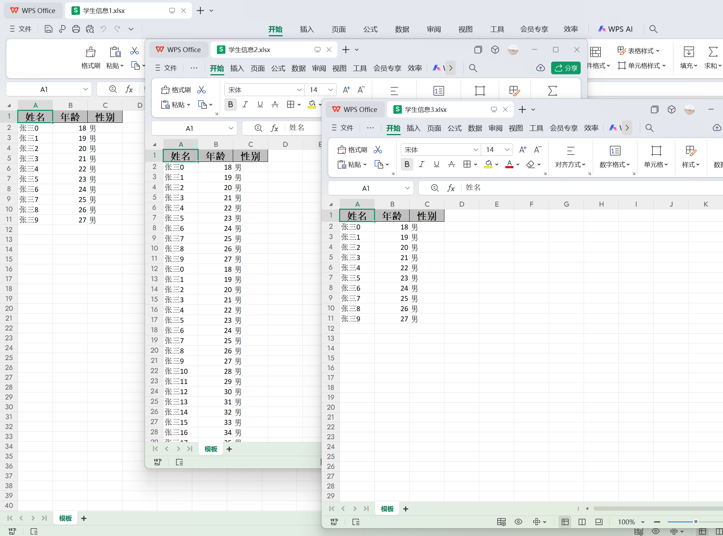Click red font color swatch in 学生信息3
723x536 pixels.
[510, 164]
